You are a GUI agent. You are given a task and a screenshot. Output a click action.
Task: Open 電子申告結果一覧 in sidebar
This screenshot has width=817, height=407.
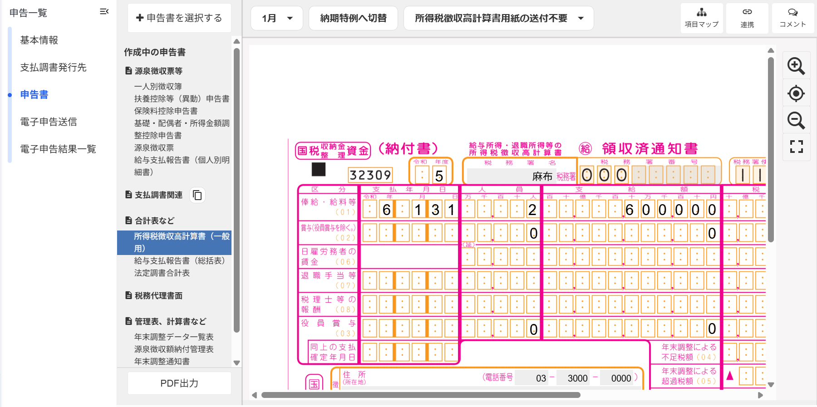click(58, 149)
